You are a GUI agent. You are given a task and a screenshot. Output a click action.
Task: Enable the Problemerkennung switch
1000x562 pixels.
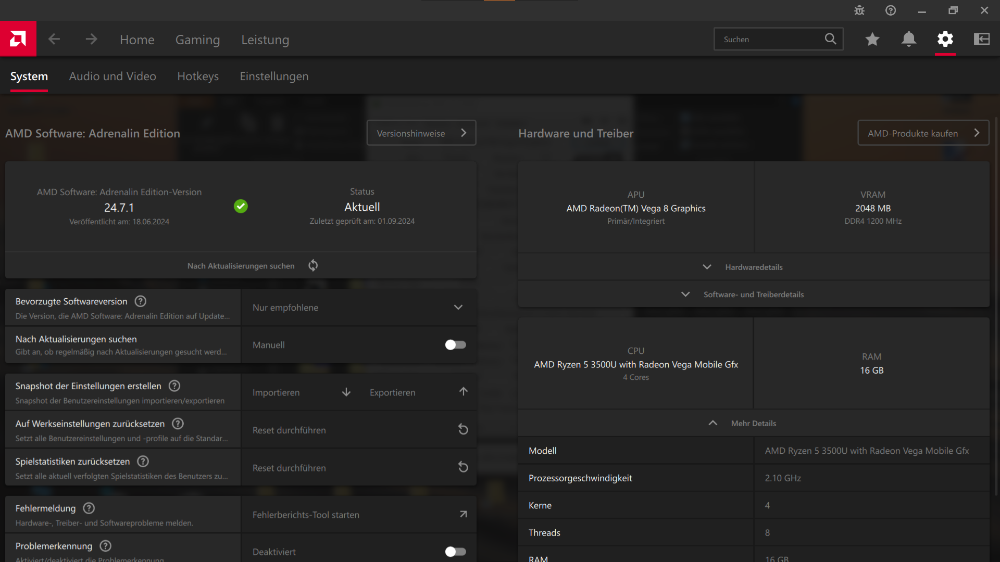tap(456, 552)
